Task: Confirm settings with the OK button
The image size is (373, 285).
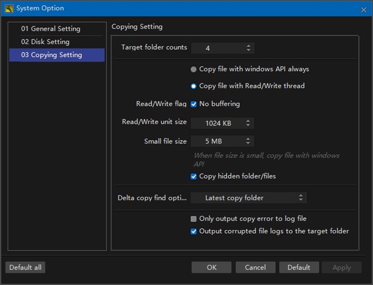Action: [x=211, y=268]
